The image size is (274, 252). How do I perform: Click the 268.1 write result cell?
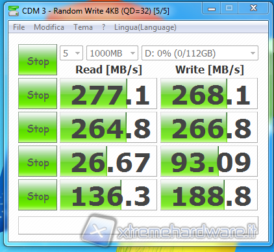pyautogui.click(x=209, y=94)
